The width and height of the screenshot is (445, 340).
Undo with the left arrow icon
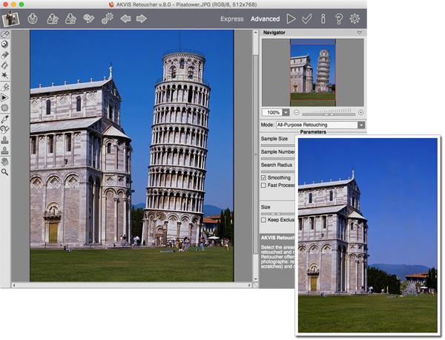125,19
